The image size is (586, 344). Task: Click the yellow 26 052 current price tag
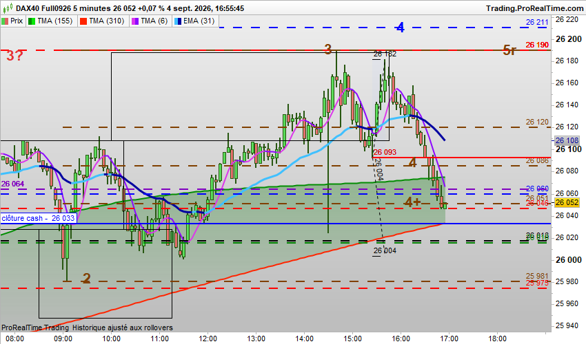click(x=567, y=202)
